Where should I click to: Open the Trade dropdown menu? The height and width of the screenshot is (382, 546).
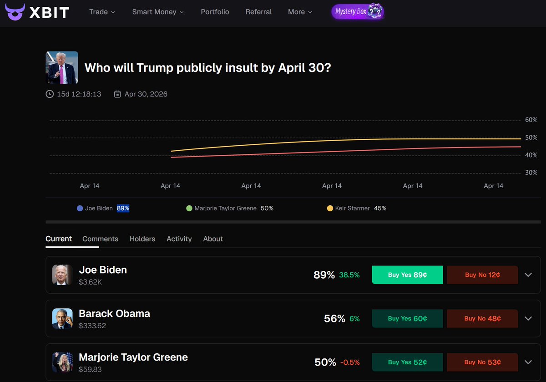(102, 12)
